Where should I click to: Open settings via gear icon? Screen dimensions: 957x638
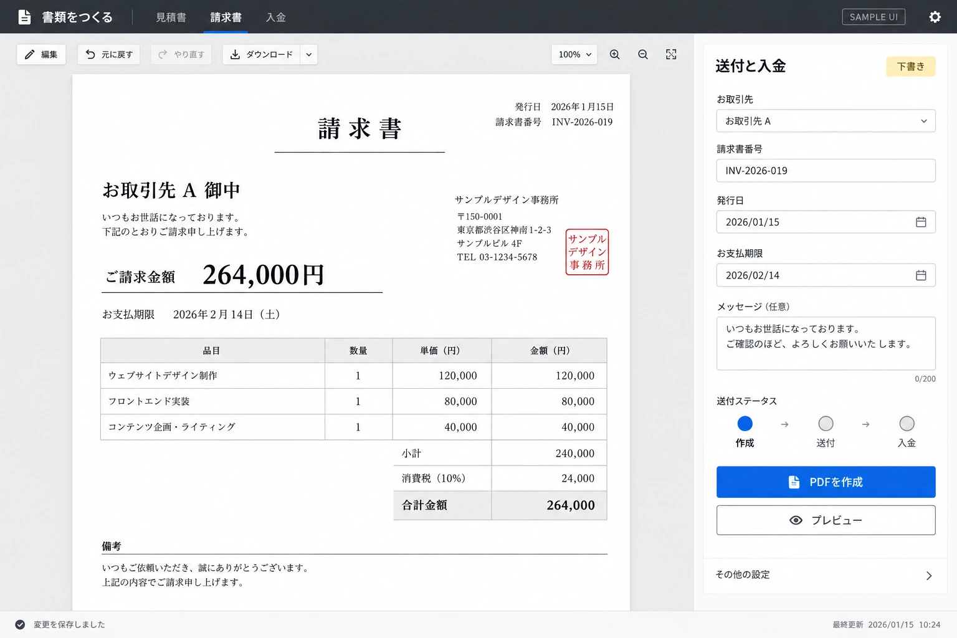pos(935,17)
